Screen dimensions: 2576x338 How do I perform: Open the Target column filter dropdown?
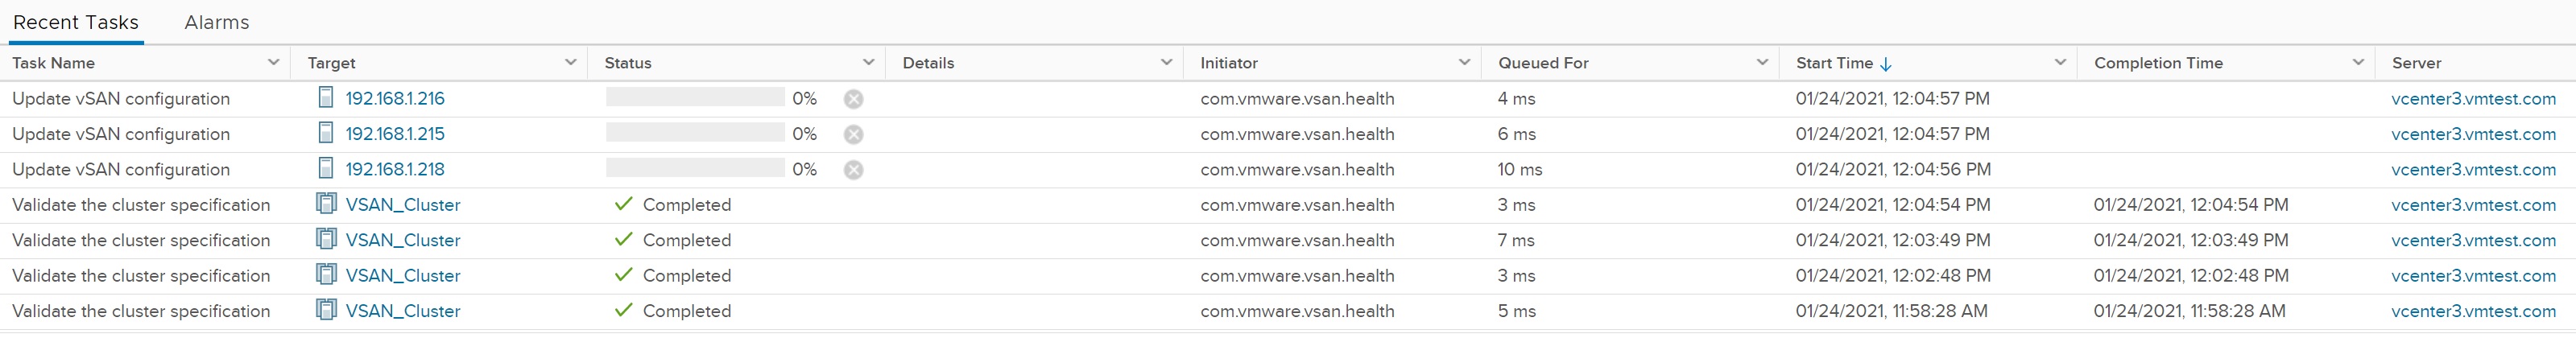click(570, 63)
